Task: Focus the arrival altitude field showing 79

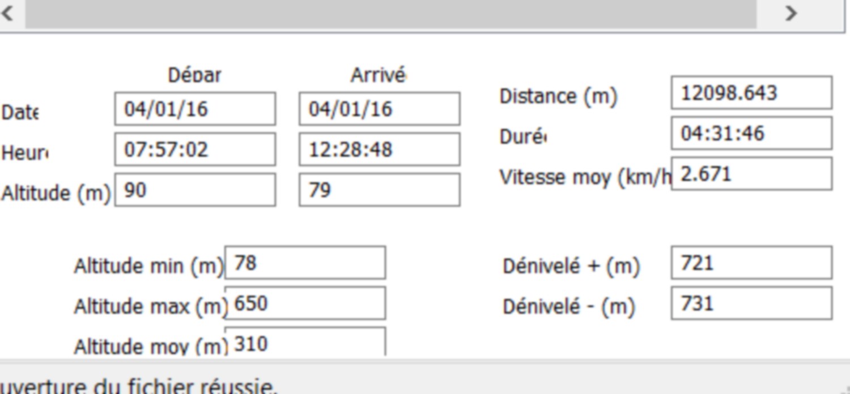Action: (x=380, y=190)
